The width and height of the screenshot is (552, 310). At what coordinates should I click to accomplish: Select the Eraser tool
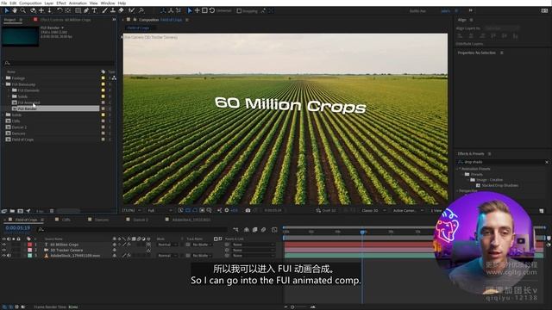coord(121,11)
